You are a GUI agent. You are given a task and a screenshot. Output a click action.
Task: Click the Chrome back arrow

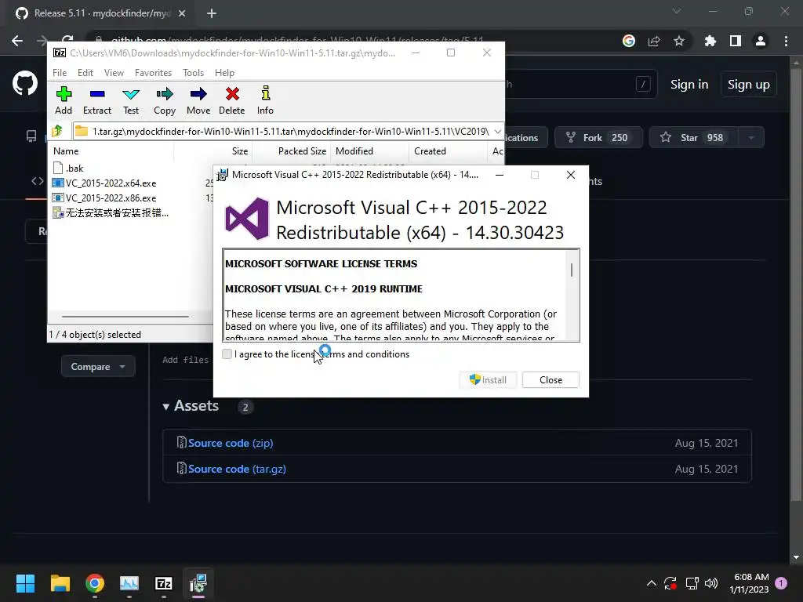17,41
